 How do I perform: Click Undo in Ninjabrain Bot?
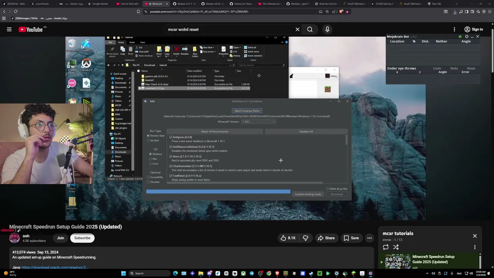click(437, 68)
